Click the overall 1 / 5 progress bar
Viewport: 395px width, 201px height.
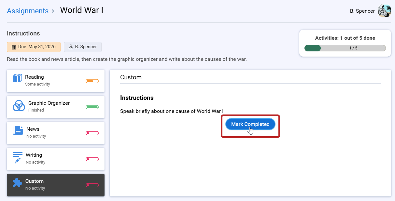click(345, 48)
